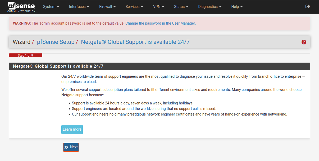Click the paragraph starting 'Our 24/7 worldwide team'
The height and width of the screenshot is (161, 319).
click(183, 79)
